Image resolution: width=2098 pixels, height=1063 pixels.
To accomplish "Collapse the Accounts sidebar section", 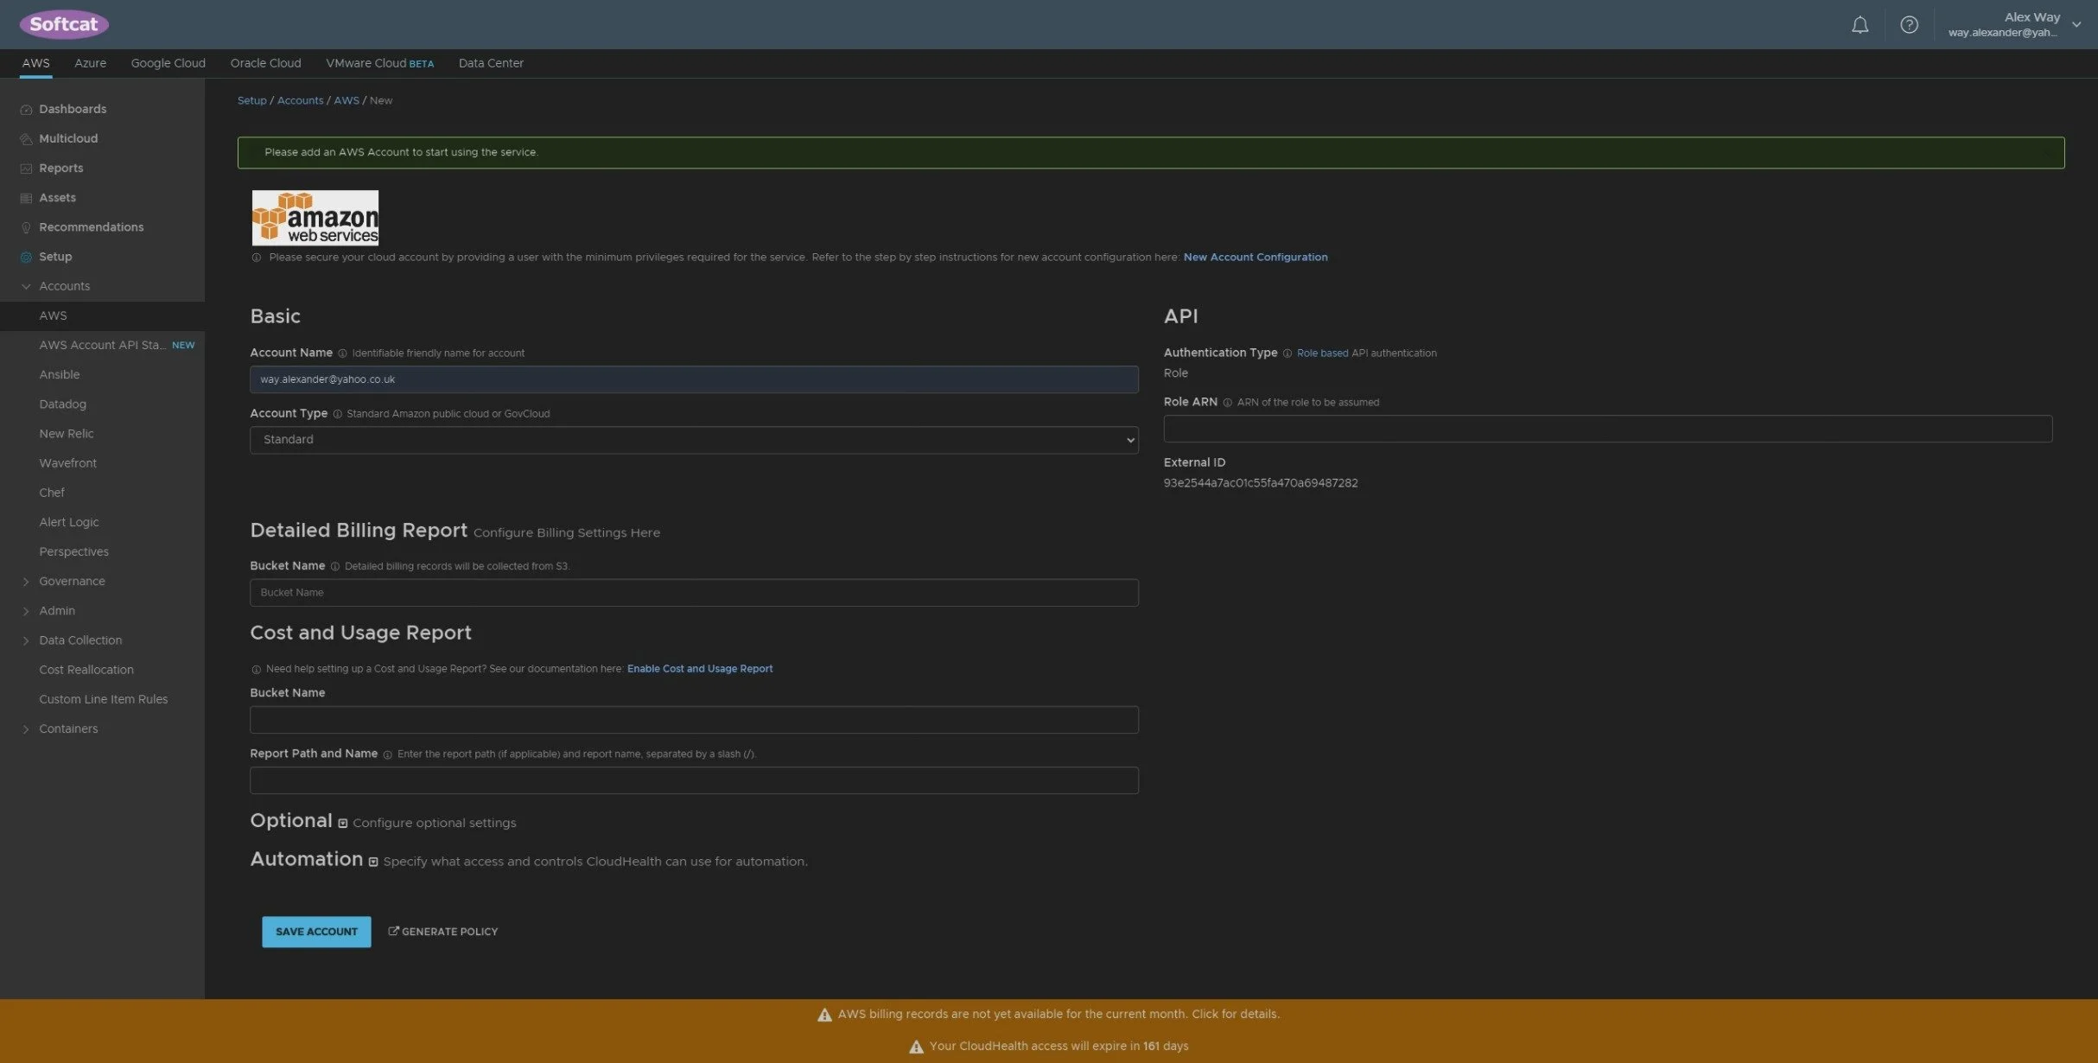I will pos(26,286).
